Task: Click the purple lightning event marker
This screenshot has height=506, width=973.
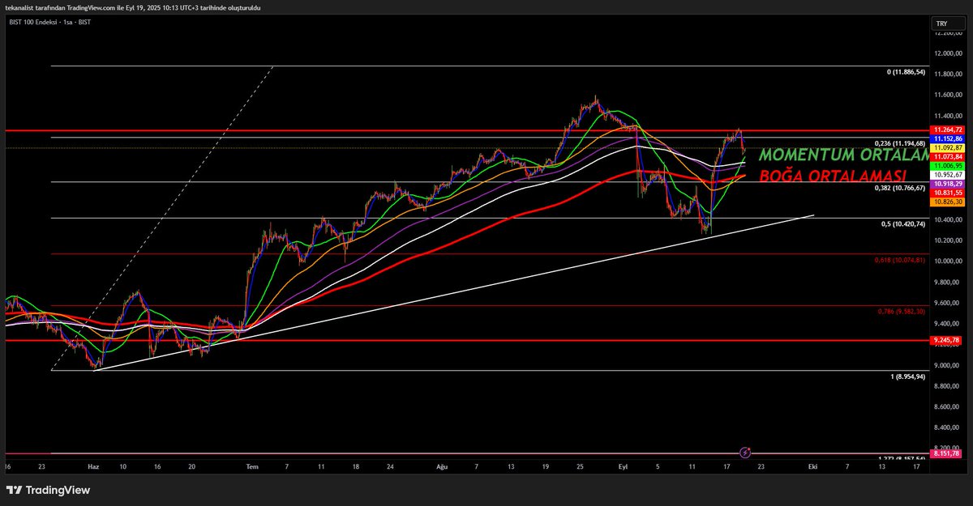Action: 746,452
